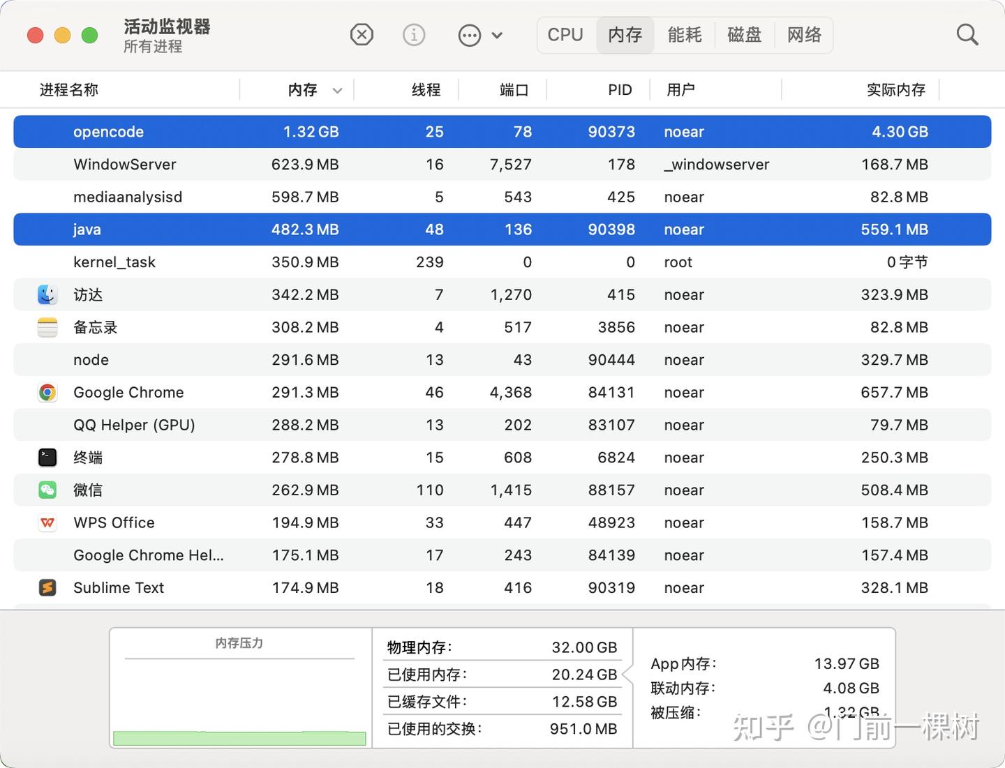Click the Finder icon in the 访达 row
This screenshot has width=1005, height=768.
47,294
